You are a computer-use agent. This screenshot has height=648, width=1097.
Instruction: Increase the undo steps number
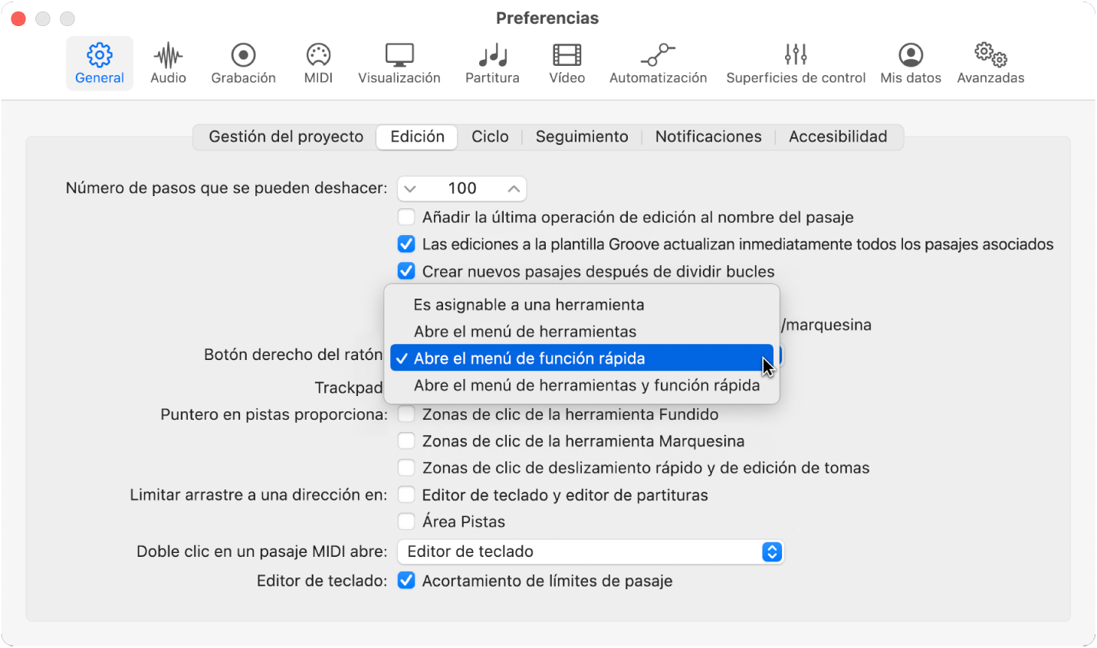coord(514,188)
